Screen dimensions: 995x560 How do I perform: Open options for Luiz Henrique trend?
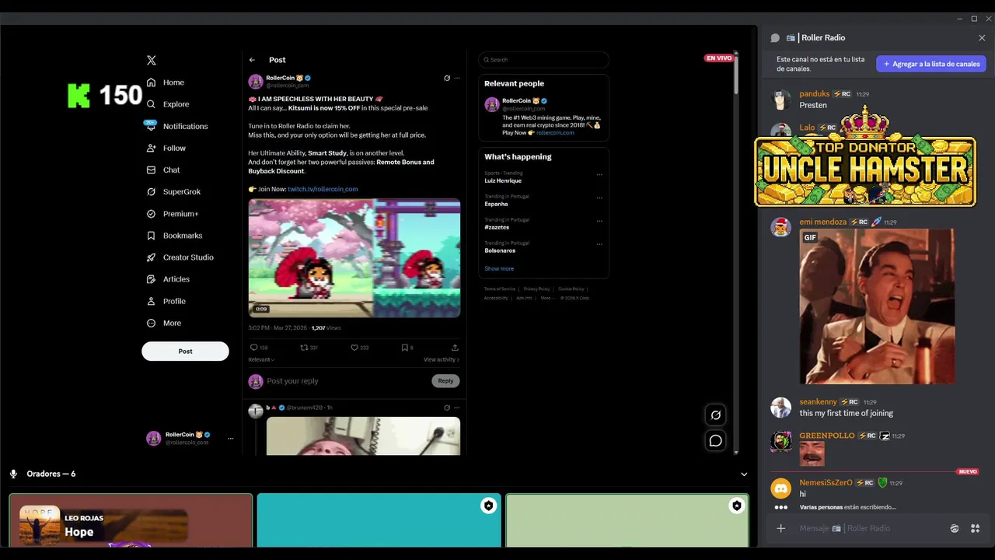599,175
